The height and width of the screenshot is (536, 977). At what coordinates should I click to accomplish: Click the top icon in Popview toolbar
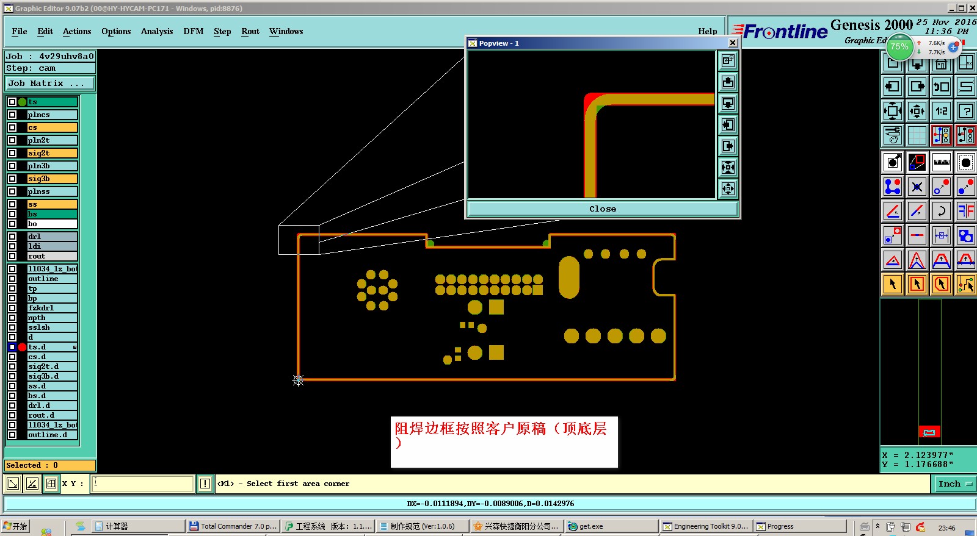point(728,60)
